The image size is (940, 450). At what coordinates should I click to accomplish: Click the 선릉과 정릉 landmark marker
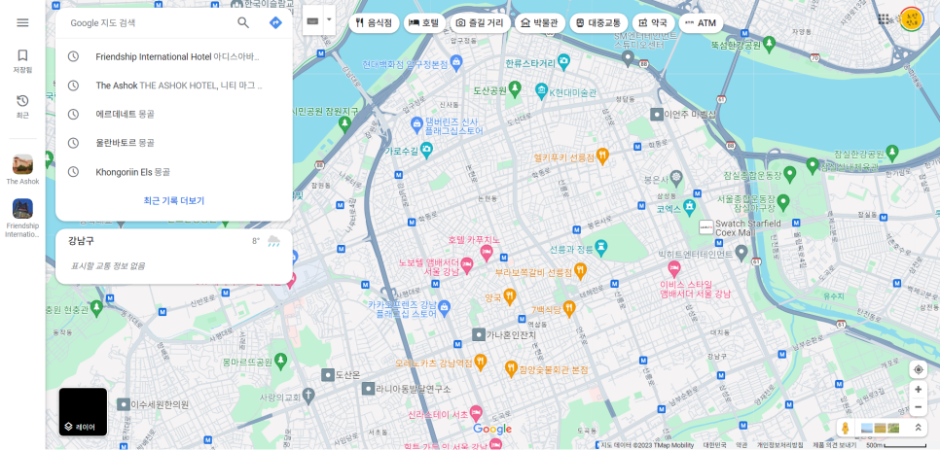point(601,247)
